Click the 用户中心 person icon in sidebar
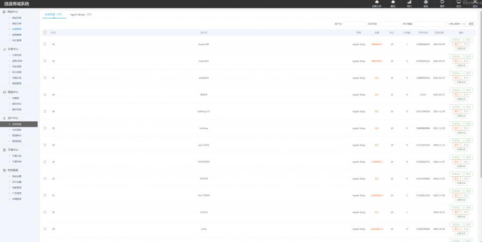The height and width of the screenshot is (242, 482). pos(4,118)
